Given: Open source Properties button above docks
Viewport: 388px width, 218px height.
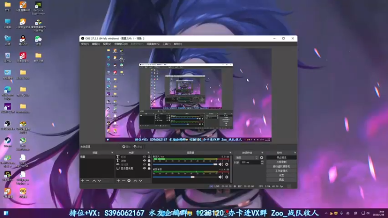Looking at the screenshot, I should 126,147.
